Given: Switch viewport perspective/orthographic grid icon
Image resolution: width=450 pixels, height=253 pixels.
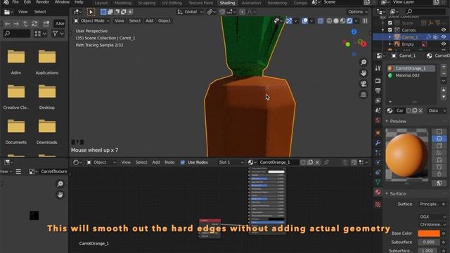Looking at the screenshot, I should coord(364,94).
